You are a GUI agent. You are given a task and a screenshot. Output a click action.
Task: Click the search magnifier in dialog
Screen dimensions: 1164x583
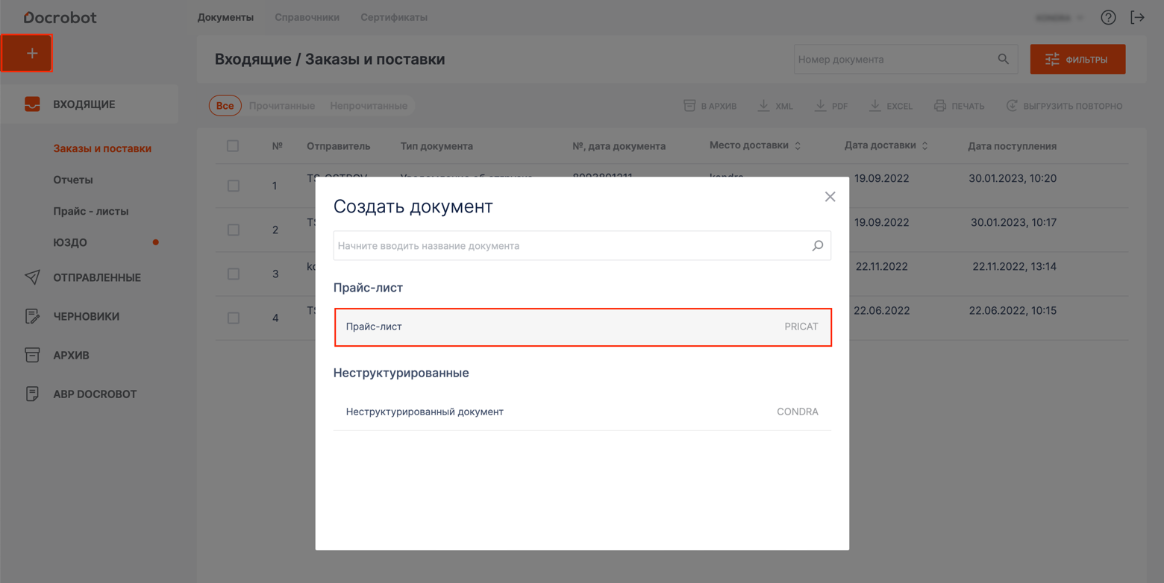pyautogui.click(x=817, y=246)
